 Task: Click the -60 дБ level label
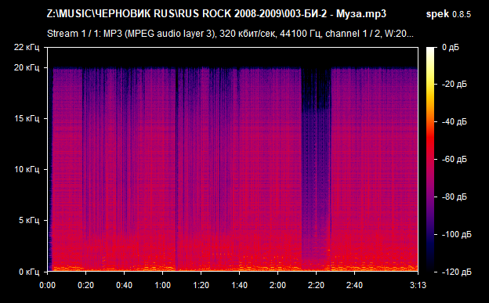click(x=455, y=159)
